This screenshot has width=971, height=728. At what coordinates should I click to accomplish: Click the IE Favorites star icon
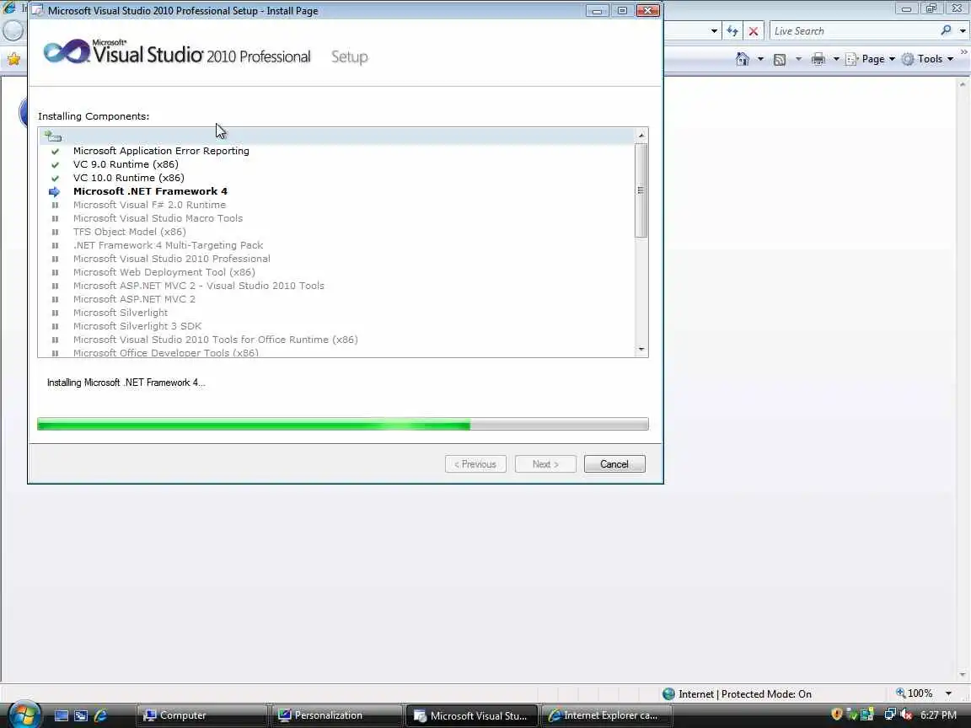tap(13, 60)
